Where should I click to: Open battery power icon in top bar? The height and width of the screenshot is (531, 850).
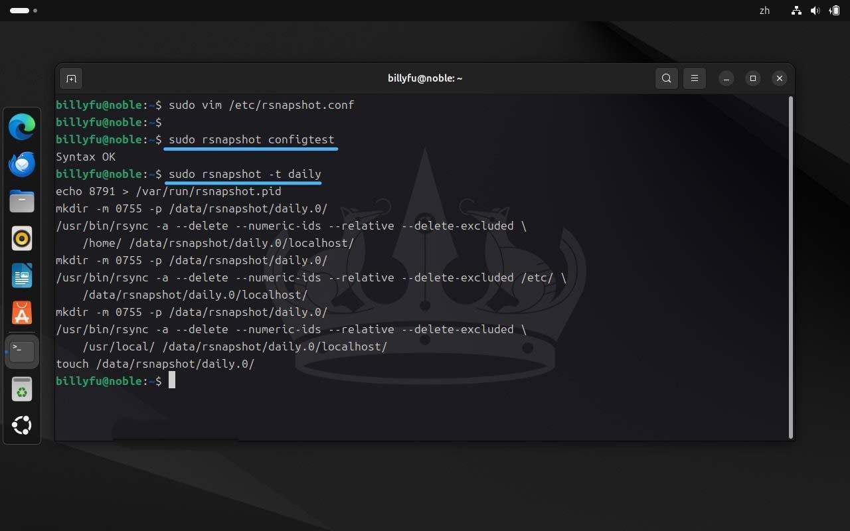click(x=834, y=11)
